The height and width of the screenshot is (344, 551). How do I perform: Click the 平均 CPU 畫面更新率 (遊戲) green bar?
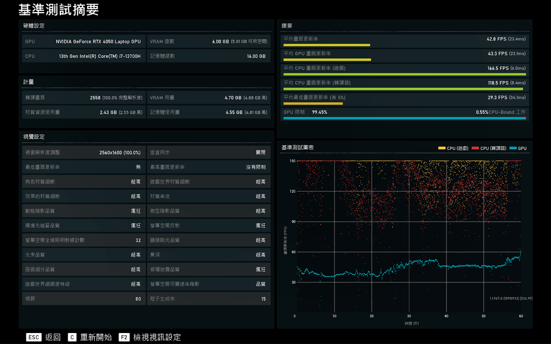pyautogui.click(x=405, y=74)
